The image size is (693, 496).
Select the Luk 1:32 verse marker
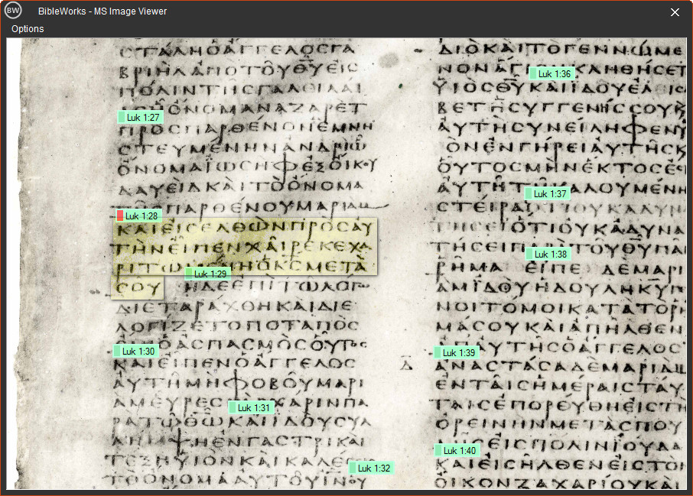coord(371,468)
